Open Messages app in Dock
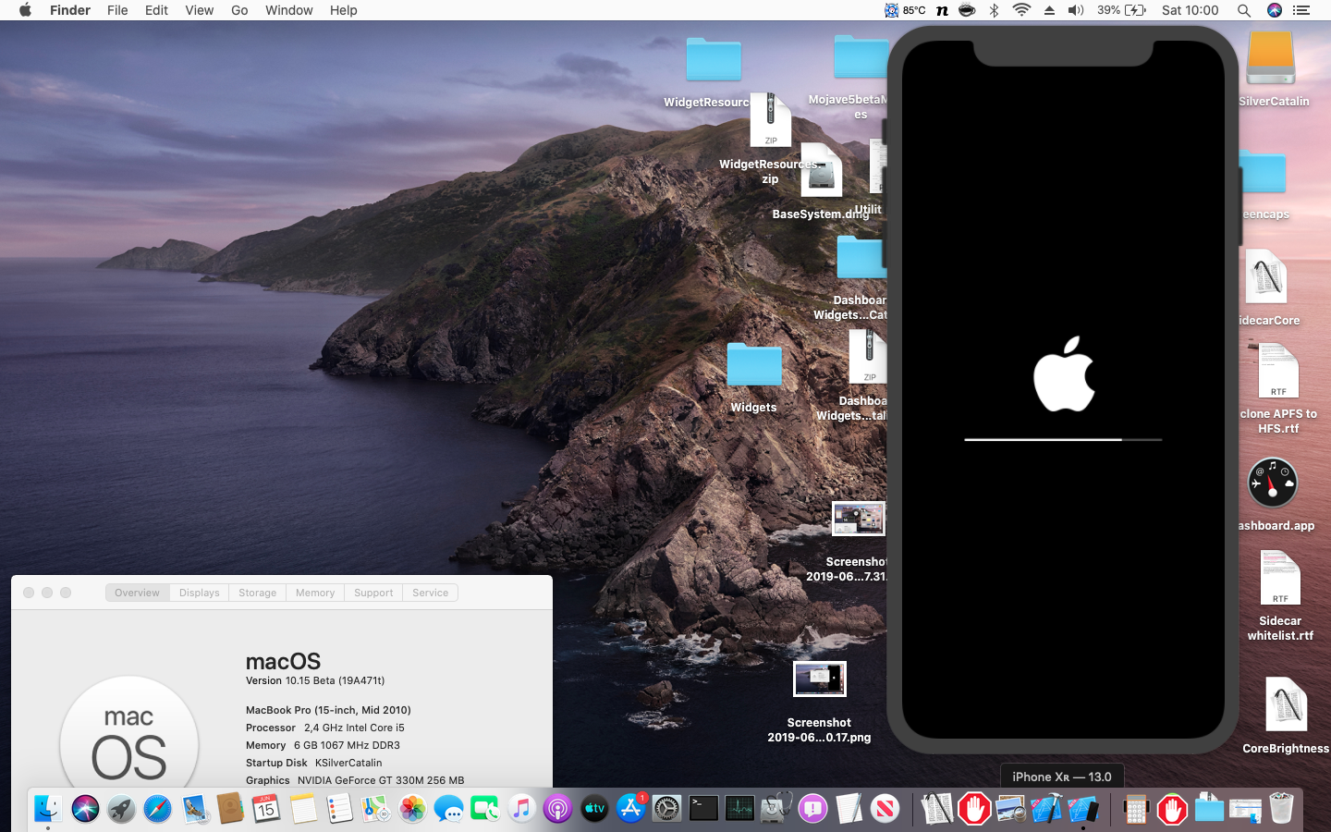This screenshot has height=832, width=1331. [448, 809]
